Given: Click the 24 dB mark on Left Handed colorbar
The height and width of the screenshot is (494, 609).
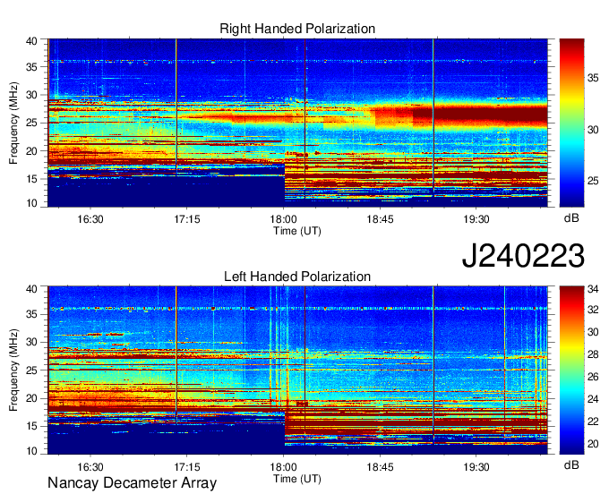Looking at the screenshot, I should pyautogui.click(x=593, y=399).
